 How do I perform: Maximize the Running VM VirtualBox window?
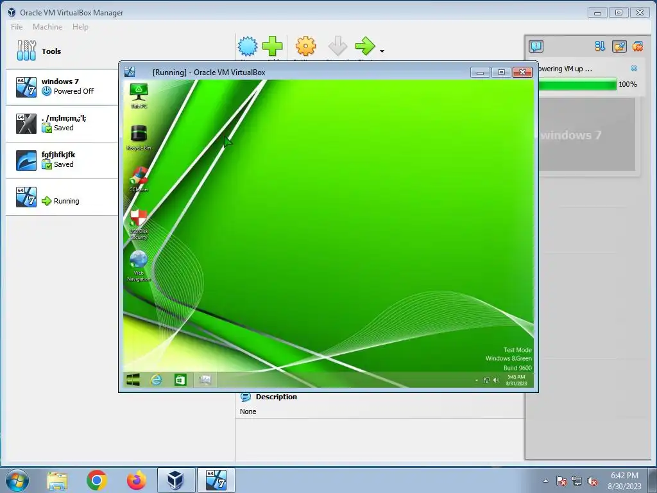[501, 73]
